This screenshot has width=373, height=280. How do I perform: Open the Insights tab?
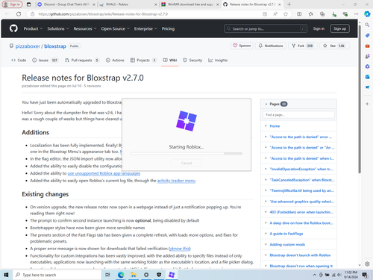[218, 60]
